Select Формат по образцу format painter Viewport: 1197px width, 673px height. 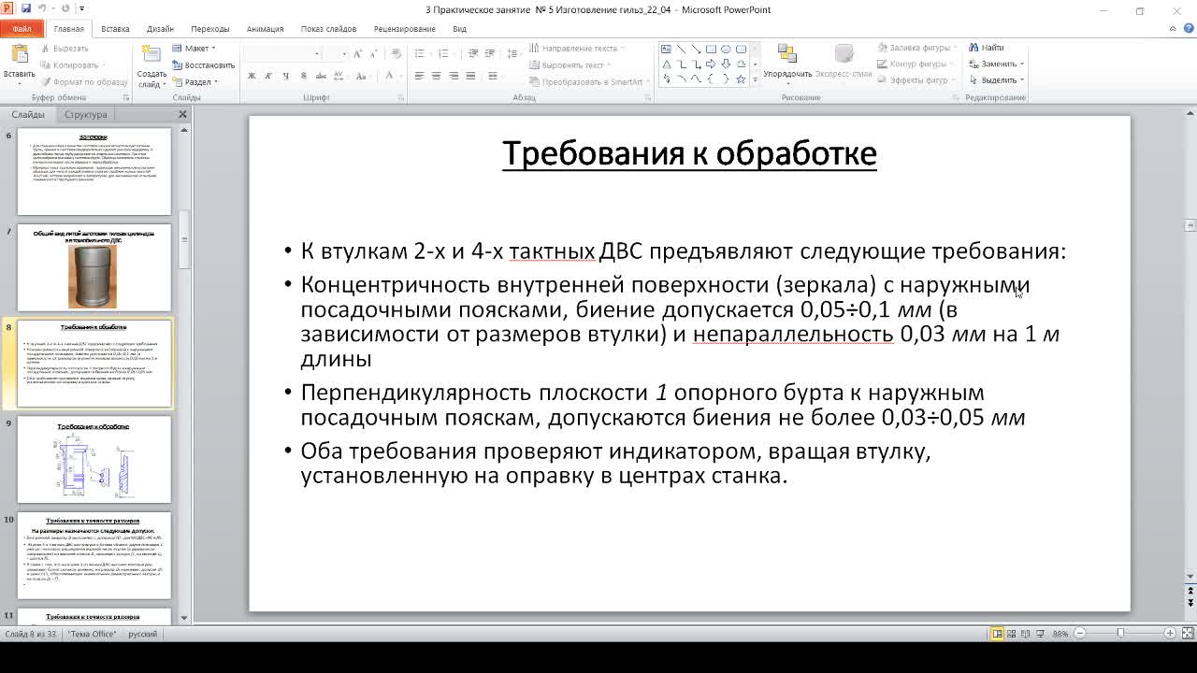(x=84, y=82)
